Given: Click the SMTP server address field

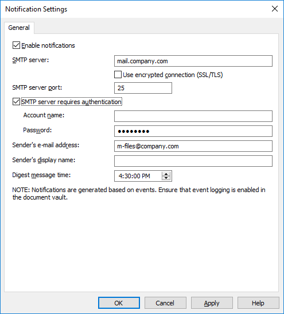Looking at the screenshot, I should tap(193, 61).
